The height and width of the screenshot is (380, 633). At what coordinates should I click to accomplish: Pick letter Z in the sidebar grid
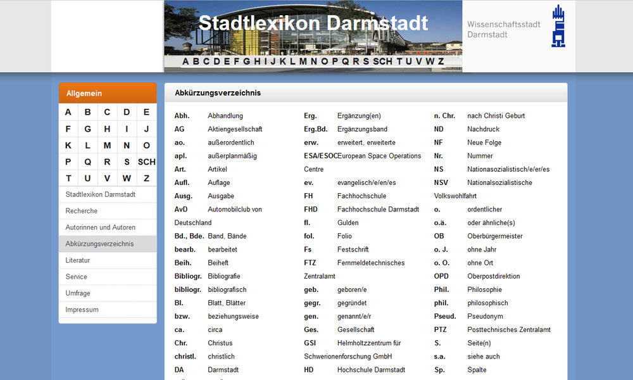coord(146,178)
